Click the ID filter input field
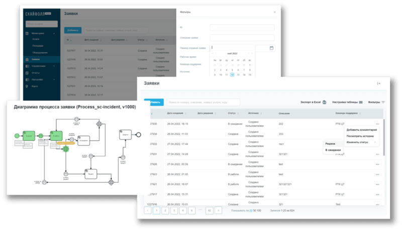The height and width of the screenshot is (231, 402). coord(242,28)
